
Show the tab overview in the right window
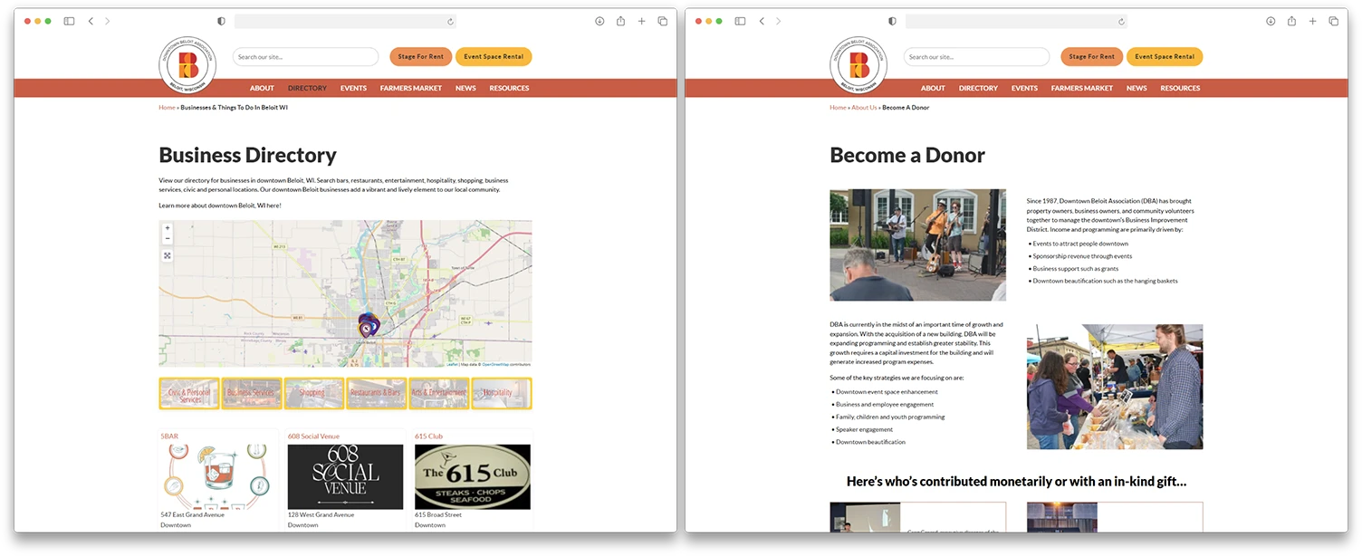(1334, 20)
